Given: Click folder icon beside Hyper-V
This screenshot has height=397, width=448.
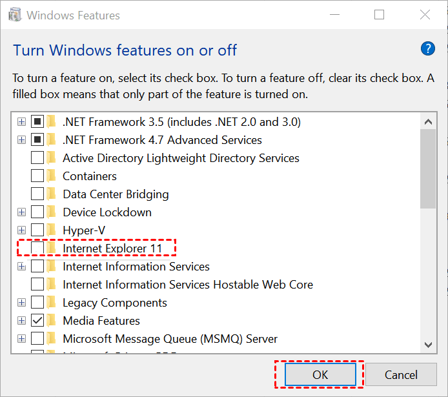Looking at the screenshot, I should coord(52,230).
